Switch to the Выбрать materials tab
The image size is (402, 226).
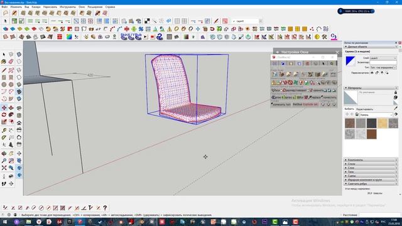(349, 109)
